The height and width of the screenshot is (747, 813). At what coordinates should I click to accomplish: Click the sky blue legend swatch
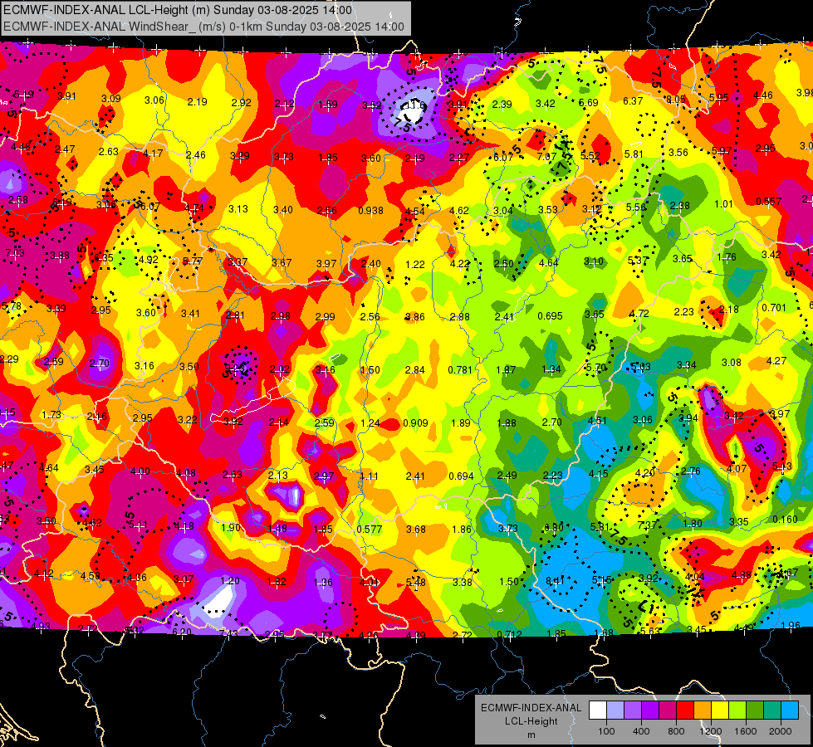coord(789,710)
